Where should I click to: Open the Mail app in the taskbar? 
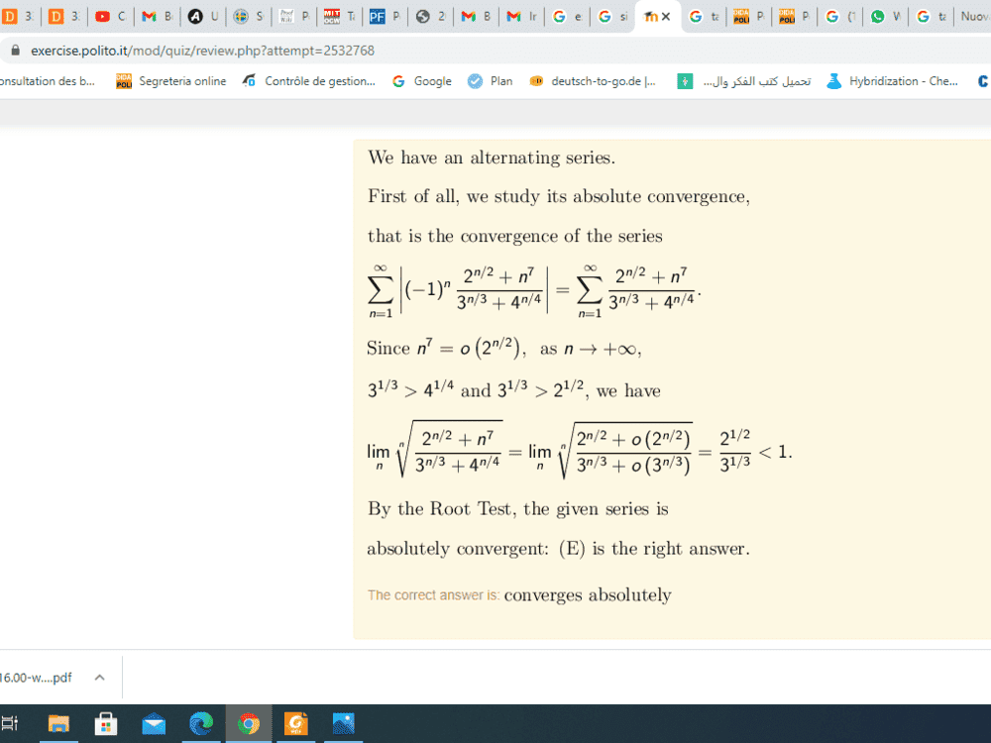pyautogui.click(x=154, y=724)
